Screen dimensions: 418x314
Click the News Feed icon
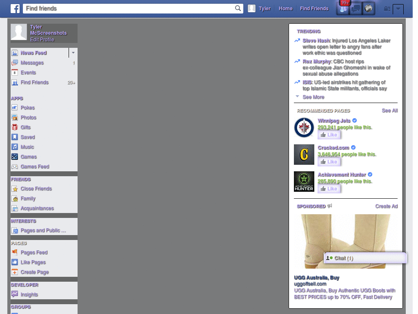tap(15, 53)
